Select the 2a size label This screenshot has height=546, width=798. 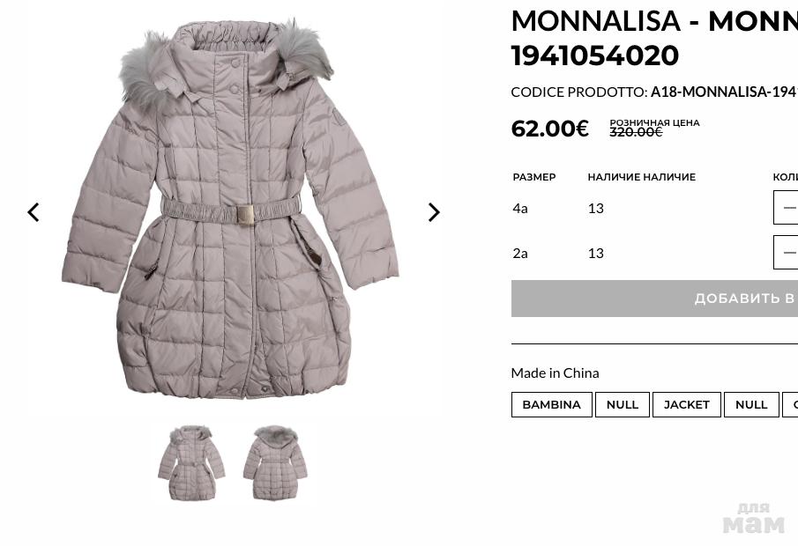click(x=520, y=253)
